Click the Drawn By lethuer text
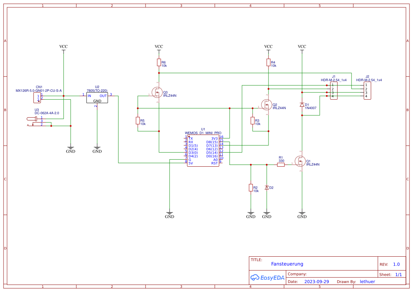 [367, 281]
